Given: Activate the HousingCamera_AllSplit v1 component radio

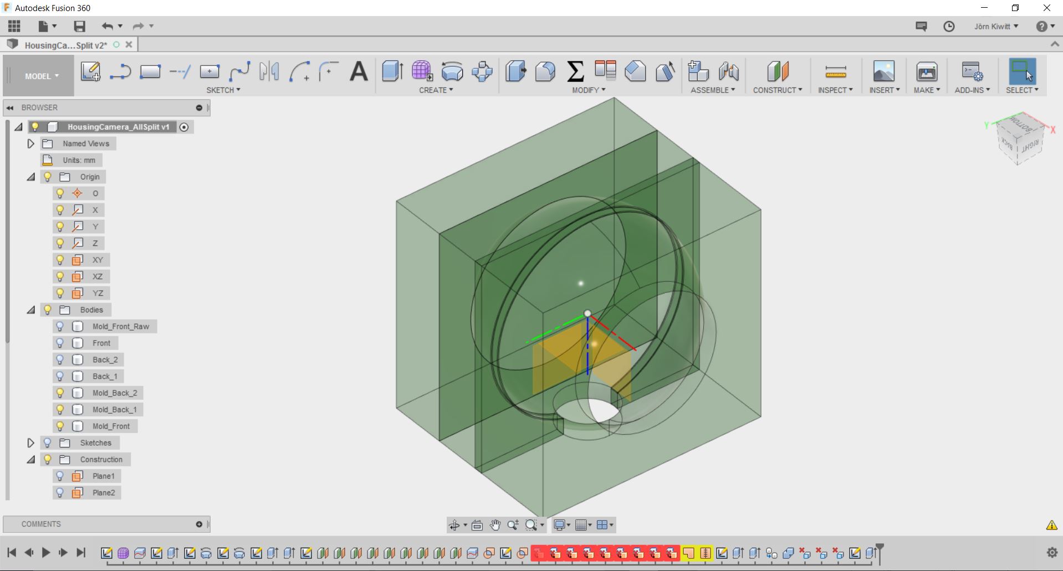Looking at the screenshot, I should click(x=185, y=127).
